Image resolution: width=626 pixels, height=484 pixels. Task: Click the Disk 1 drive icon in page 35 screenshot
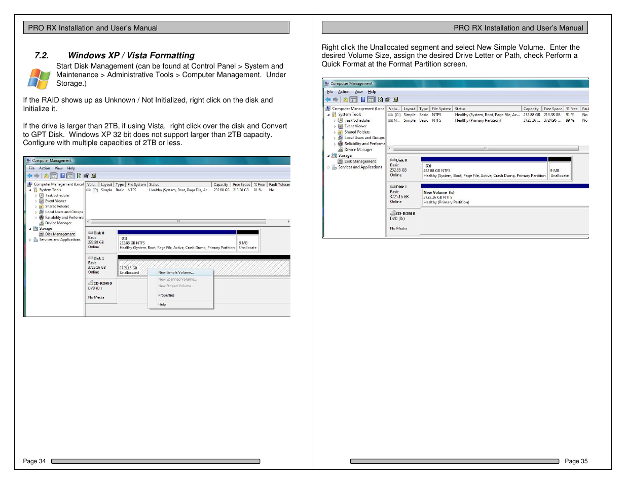[393, 187]
